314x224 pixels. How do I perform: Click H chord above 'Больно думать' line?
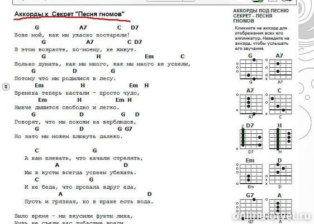(98, 57)
